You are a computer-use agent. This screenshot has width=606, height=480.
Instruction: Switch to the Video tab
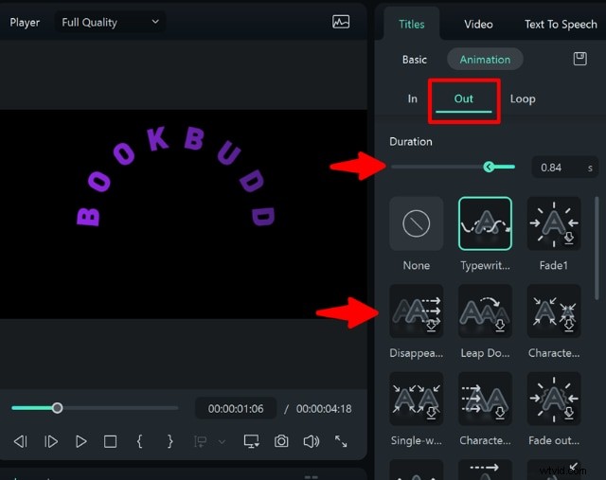[478, 24]
